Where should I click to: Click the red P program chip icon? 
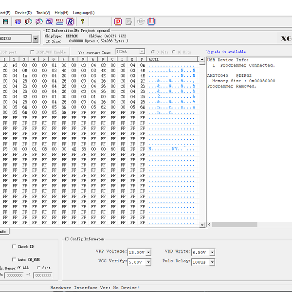tap(118, 21)
